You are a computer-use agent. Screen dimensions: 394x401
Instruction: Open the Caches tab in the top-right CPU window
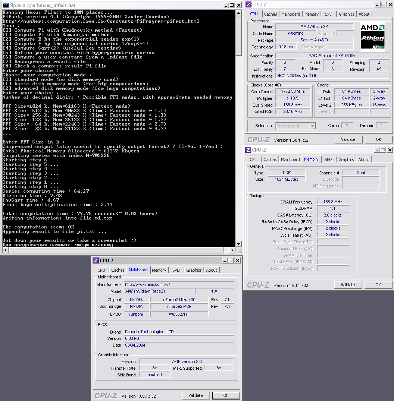(x=271, y=14)
